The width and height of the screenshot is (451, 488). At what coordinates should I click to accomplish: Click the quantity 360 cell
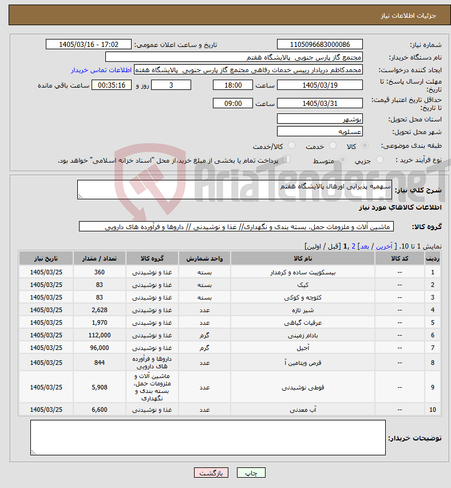click(99, 272)
